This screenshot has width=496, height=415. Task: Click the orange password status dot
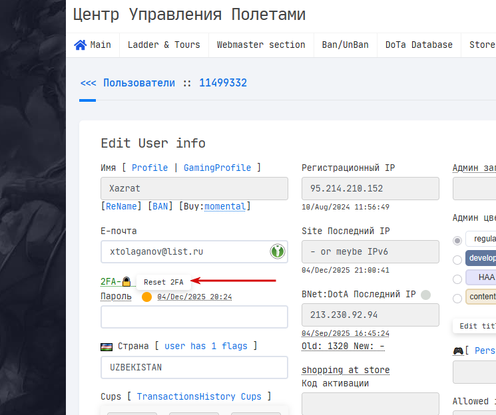point(146,297)
